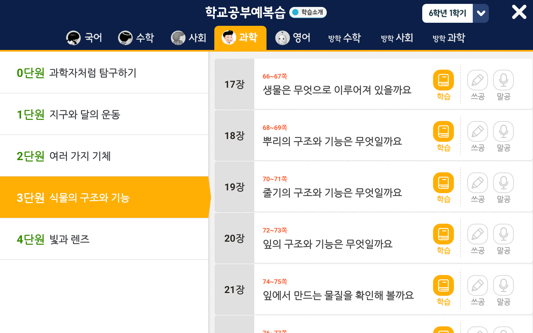Select unit 1단원 지구와 달의 운동
Screen dimensions: 533x333
[104, 114]
